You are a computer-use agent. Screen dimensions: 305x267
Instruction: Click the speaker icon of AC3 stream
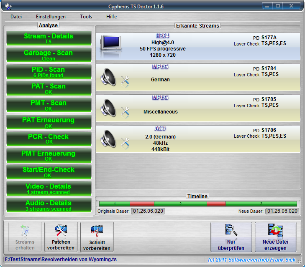[x=108, y=139]
